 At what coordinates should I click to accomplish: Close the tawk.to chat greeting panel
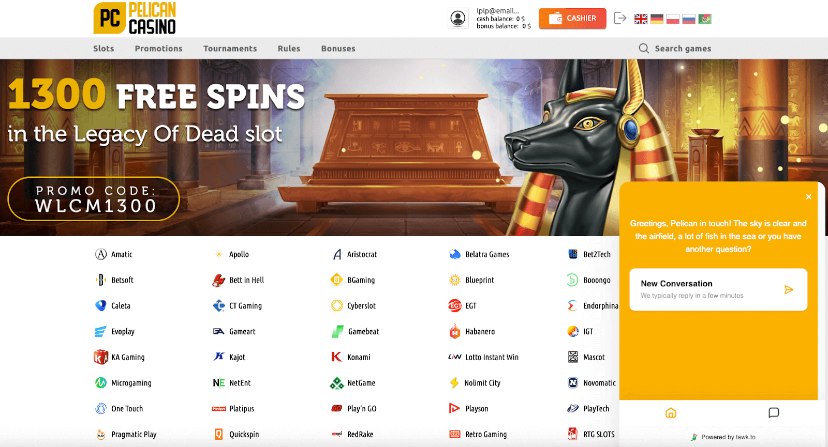coord(808,197)
